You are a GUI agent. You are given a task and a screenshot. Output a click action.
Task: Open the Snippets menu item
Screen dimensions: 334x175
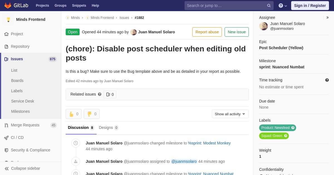79,6
